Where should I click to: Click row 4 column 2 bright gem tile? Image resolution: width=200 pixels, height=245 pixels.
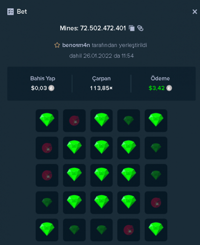point(74,202)
